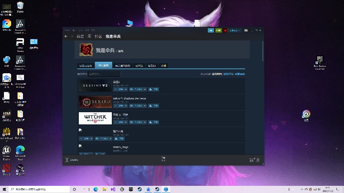Screen dimensions: 344x193
Task: Sort games by 游戏时间
Action: coord(217,74)
